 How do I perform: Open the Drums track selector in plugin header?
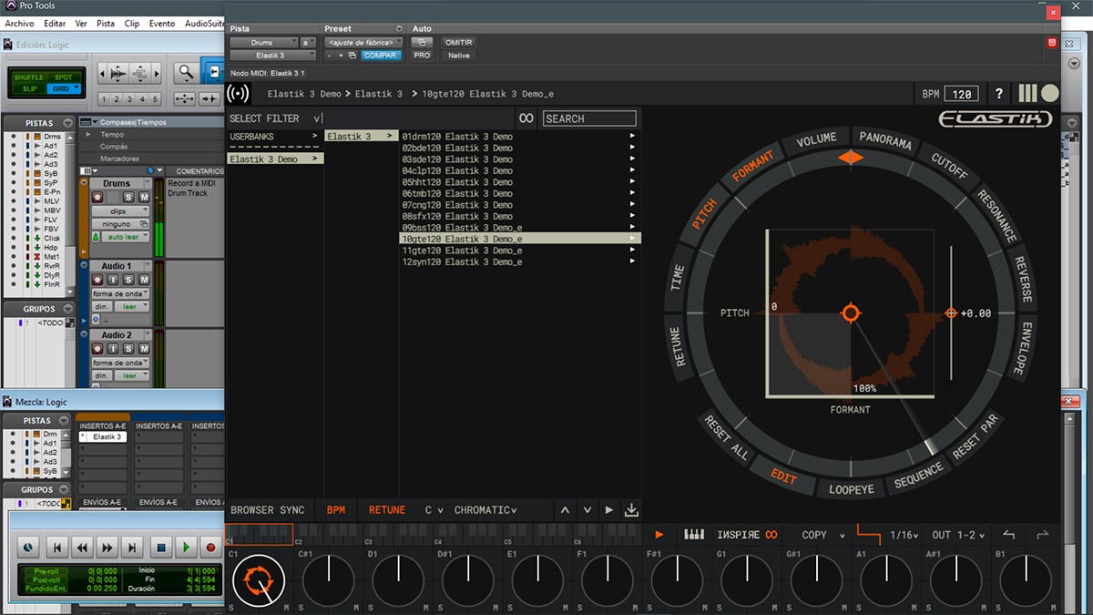[x=263, y=43]
